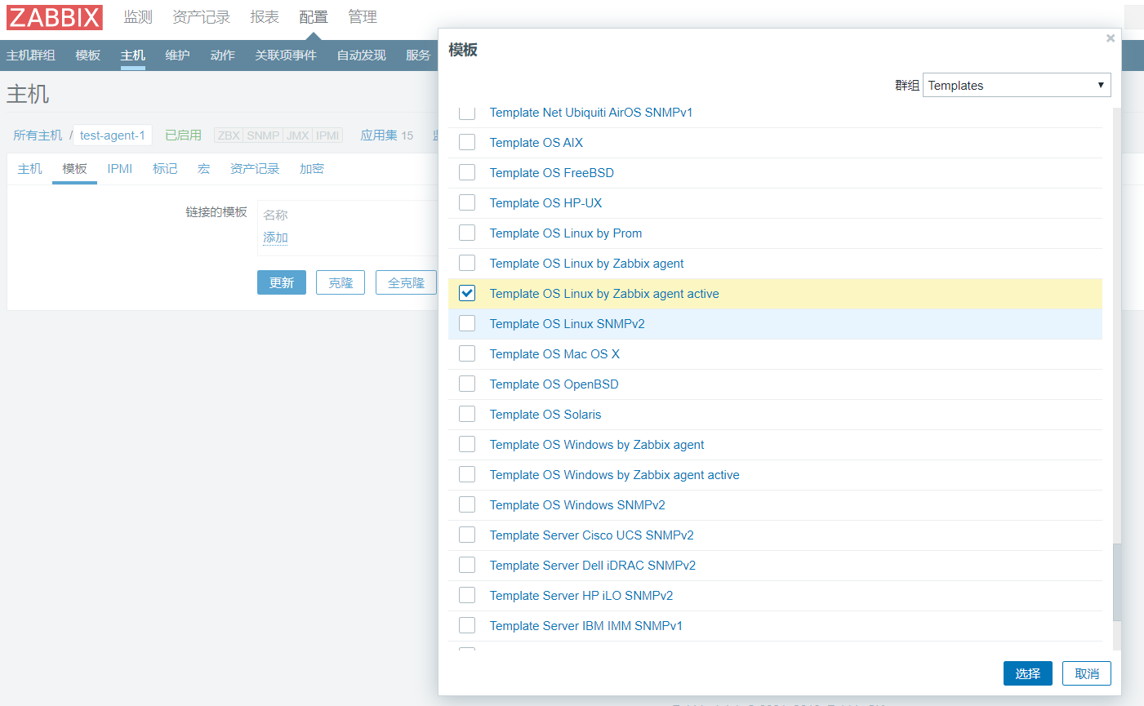Open the 报表 top menu
The height and width of the screenshot is (706, 1144).
pos(265,17)
